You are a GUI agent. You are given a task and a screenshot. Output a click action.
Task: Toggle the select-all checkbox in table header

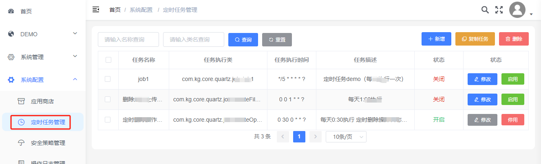pos(108,60)
